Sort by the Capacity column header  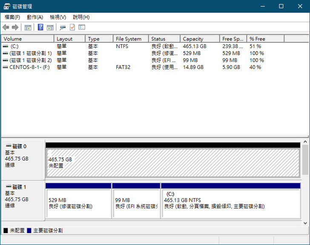pos(199,39)
